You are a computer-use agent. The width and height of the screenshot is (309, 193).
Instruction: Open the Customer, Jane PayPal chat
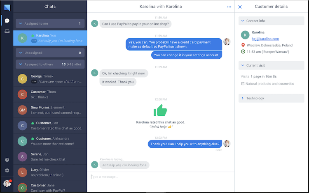(x=50, y=186)
